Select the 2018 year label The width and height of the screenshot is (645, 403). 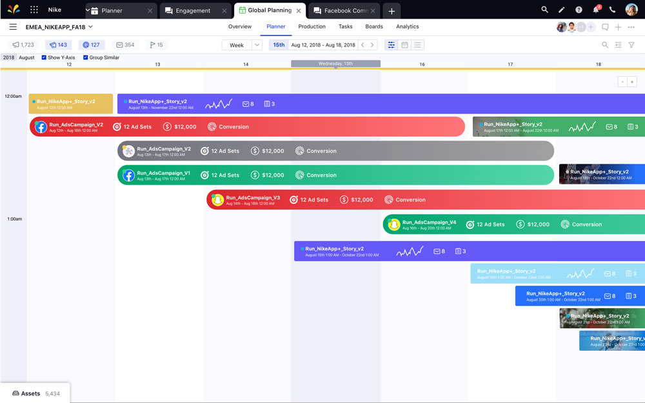coord(8,57)
